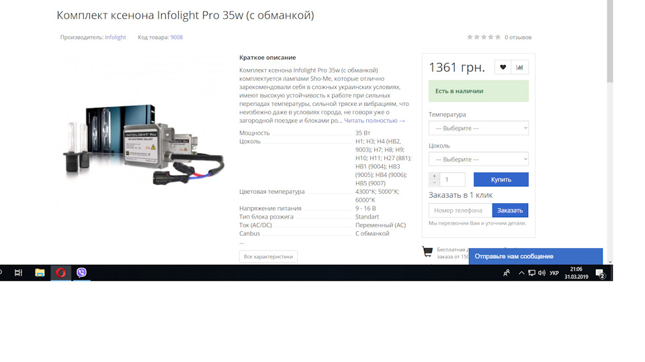Click the product title heading
This screenshot has width=645, height=362.
185,15
